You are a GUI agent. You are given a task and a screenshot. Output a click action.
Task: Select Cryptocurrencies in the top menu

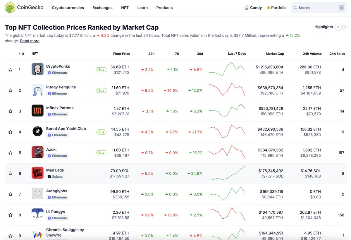(68, 8)
